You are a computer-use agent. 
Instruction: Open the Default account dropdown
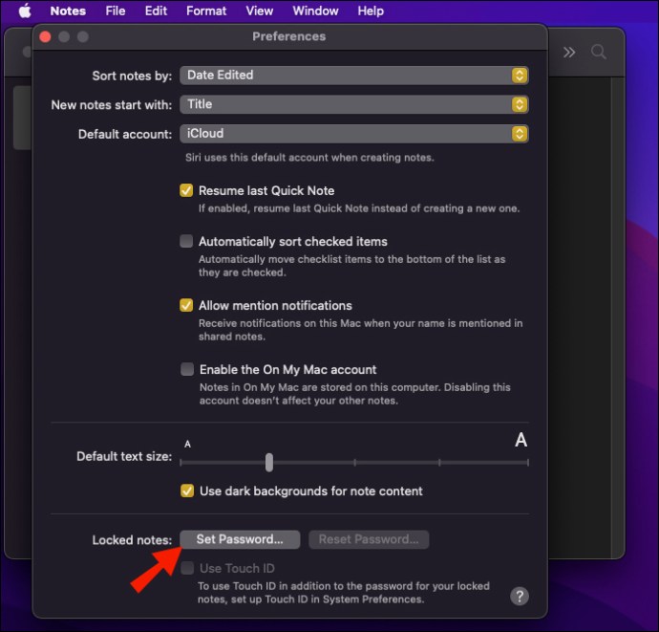[354, 134]
